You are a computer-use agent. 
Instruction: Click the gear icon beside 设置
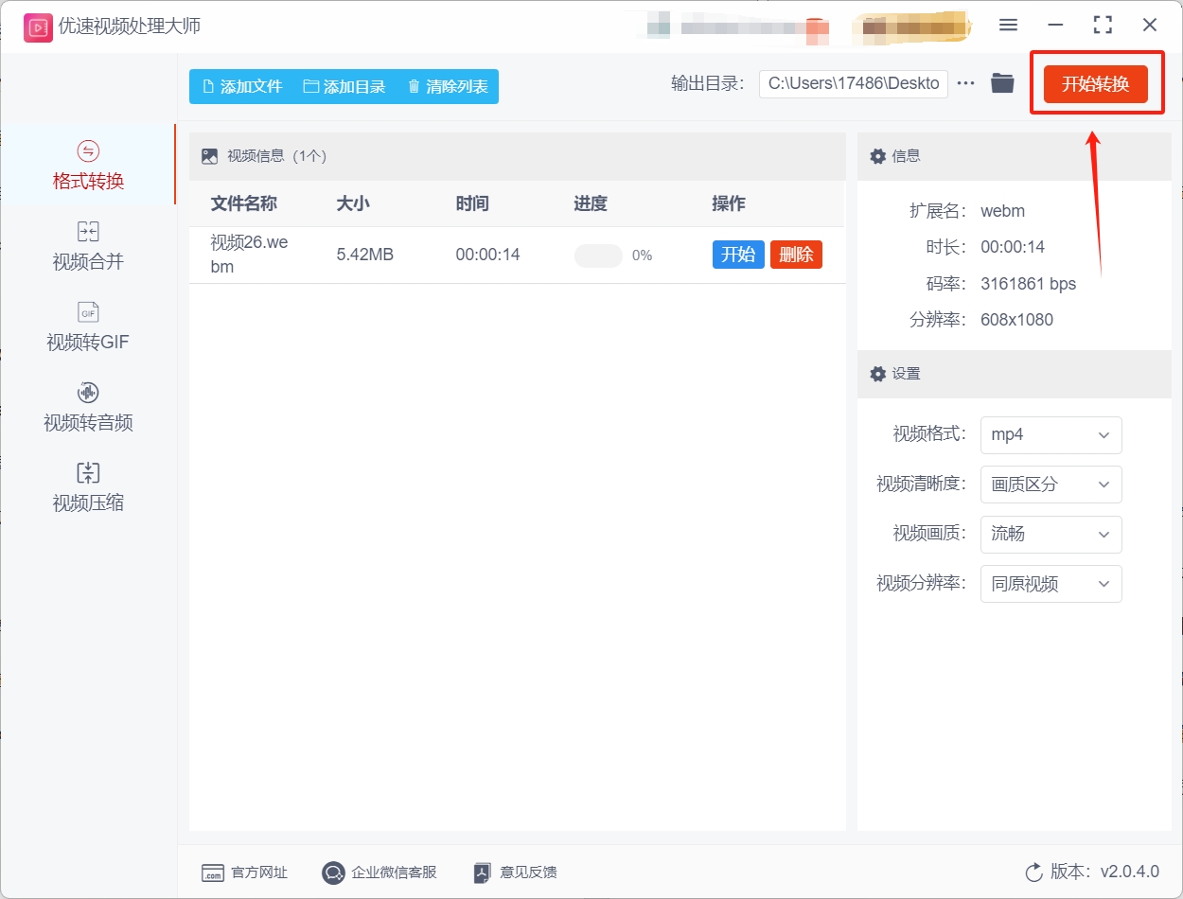pos(878,374)
